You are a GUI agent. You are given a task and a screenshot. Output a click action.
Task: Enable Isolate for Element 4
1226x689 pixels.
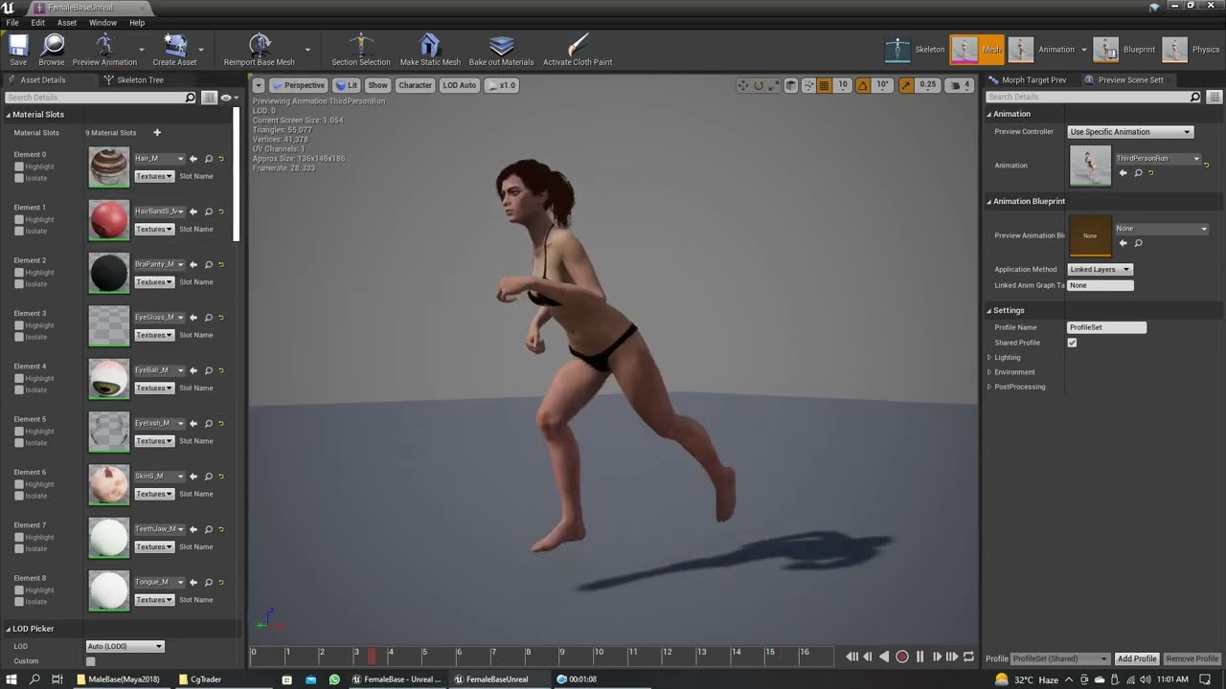(19, 389)
